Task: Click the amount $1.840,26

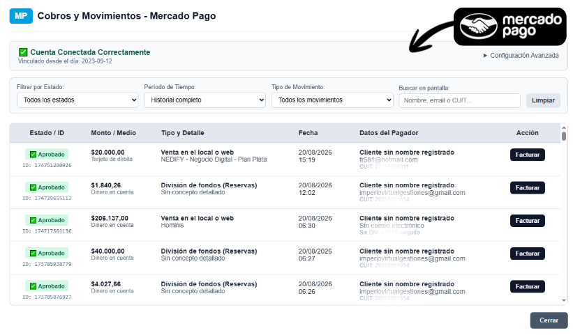Action: (x=106, y=185)
